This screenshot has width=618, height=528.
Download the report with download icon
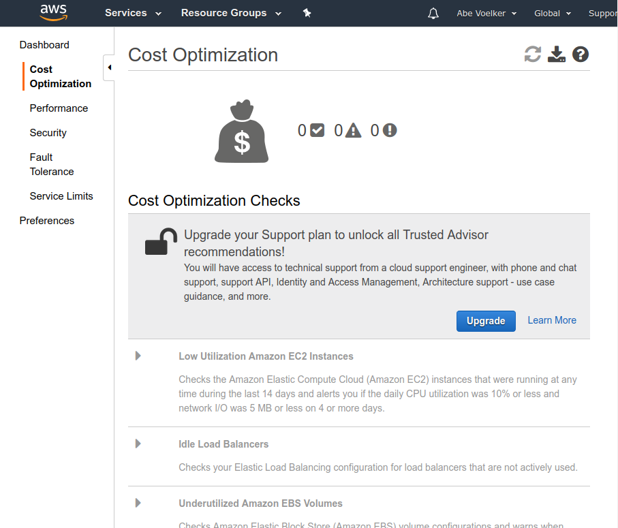[x=557, y=55]
